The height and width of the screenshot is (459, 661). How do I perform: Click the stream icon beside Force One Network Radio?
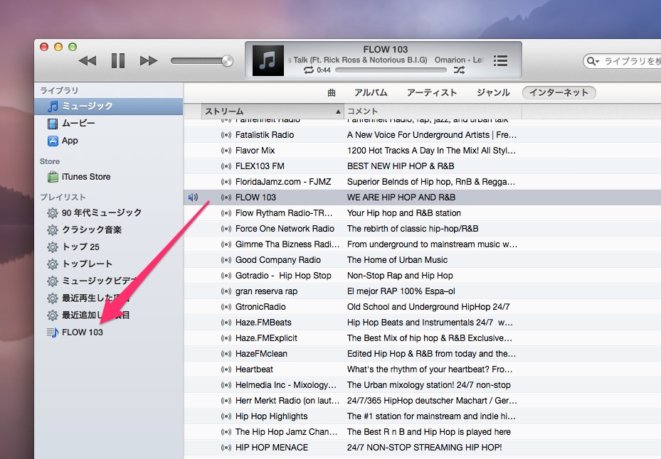[226, 229]
